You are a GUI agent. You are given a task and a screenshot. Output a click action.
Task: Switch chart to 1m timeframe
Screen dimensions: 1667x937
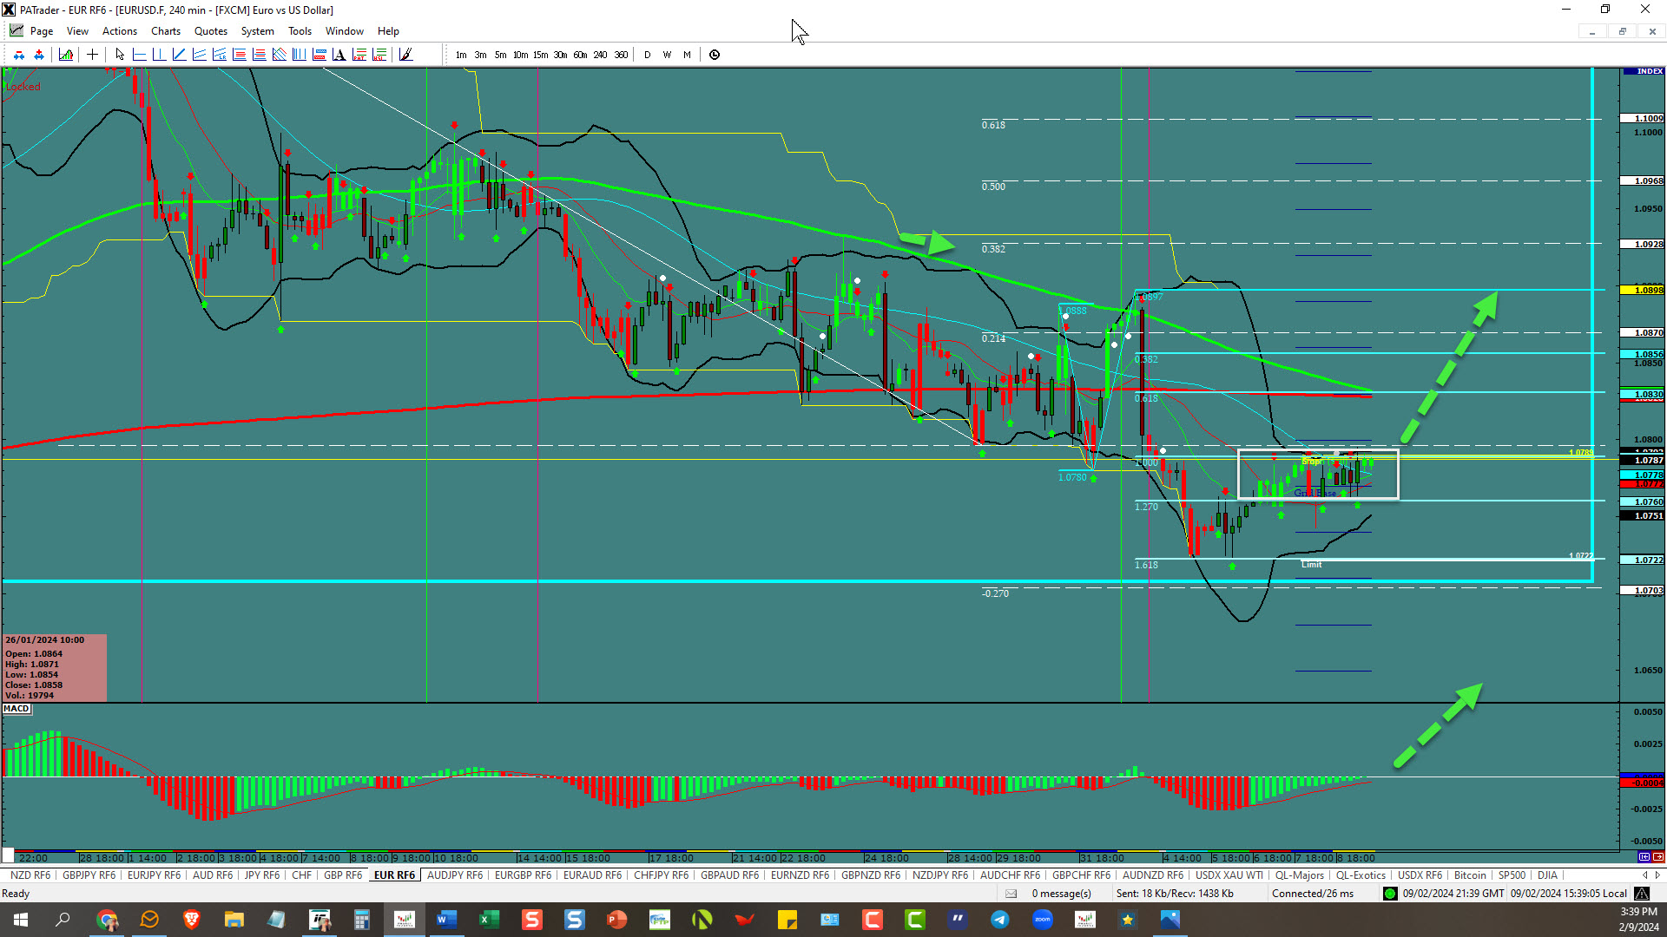click(x=461, y=55)
